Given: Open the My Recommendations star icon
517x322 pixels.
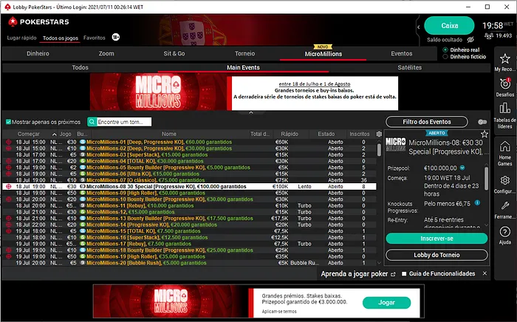Looking at the screenshot, I should [x=504, y=59].
